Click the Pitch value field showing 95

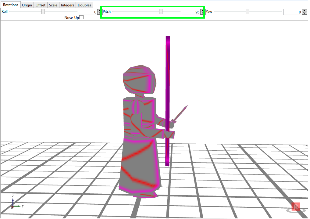[191, 12]
